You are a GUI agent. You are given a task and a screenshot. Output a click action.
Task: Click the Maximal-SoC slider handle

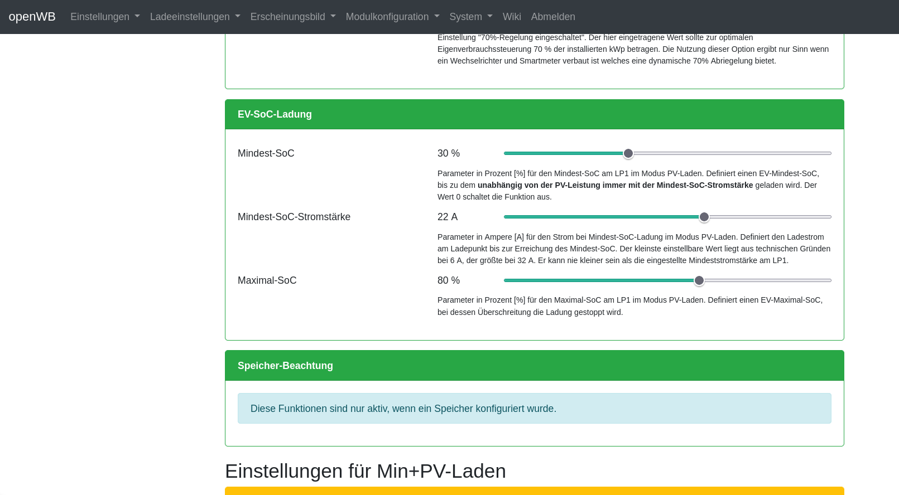(x=699, y=280)
